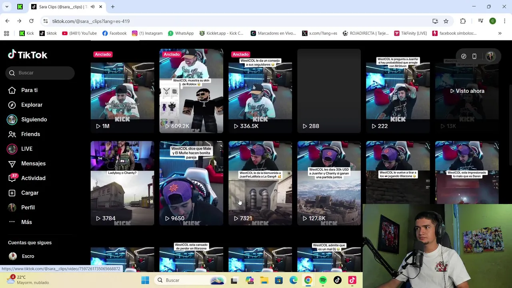The height and width of the screenshot is (288, 512).
Task: Open the pinned video with 336.5K views
Action: [260, 91]
